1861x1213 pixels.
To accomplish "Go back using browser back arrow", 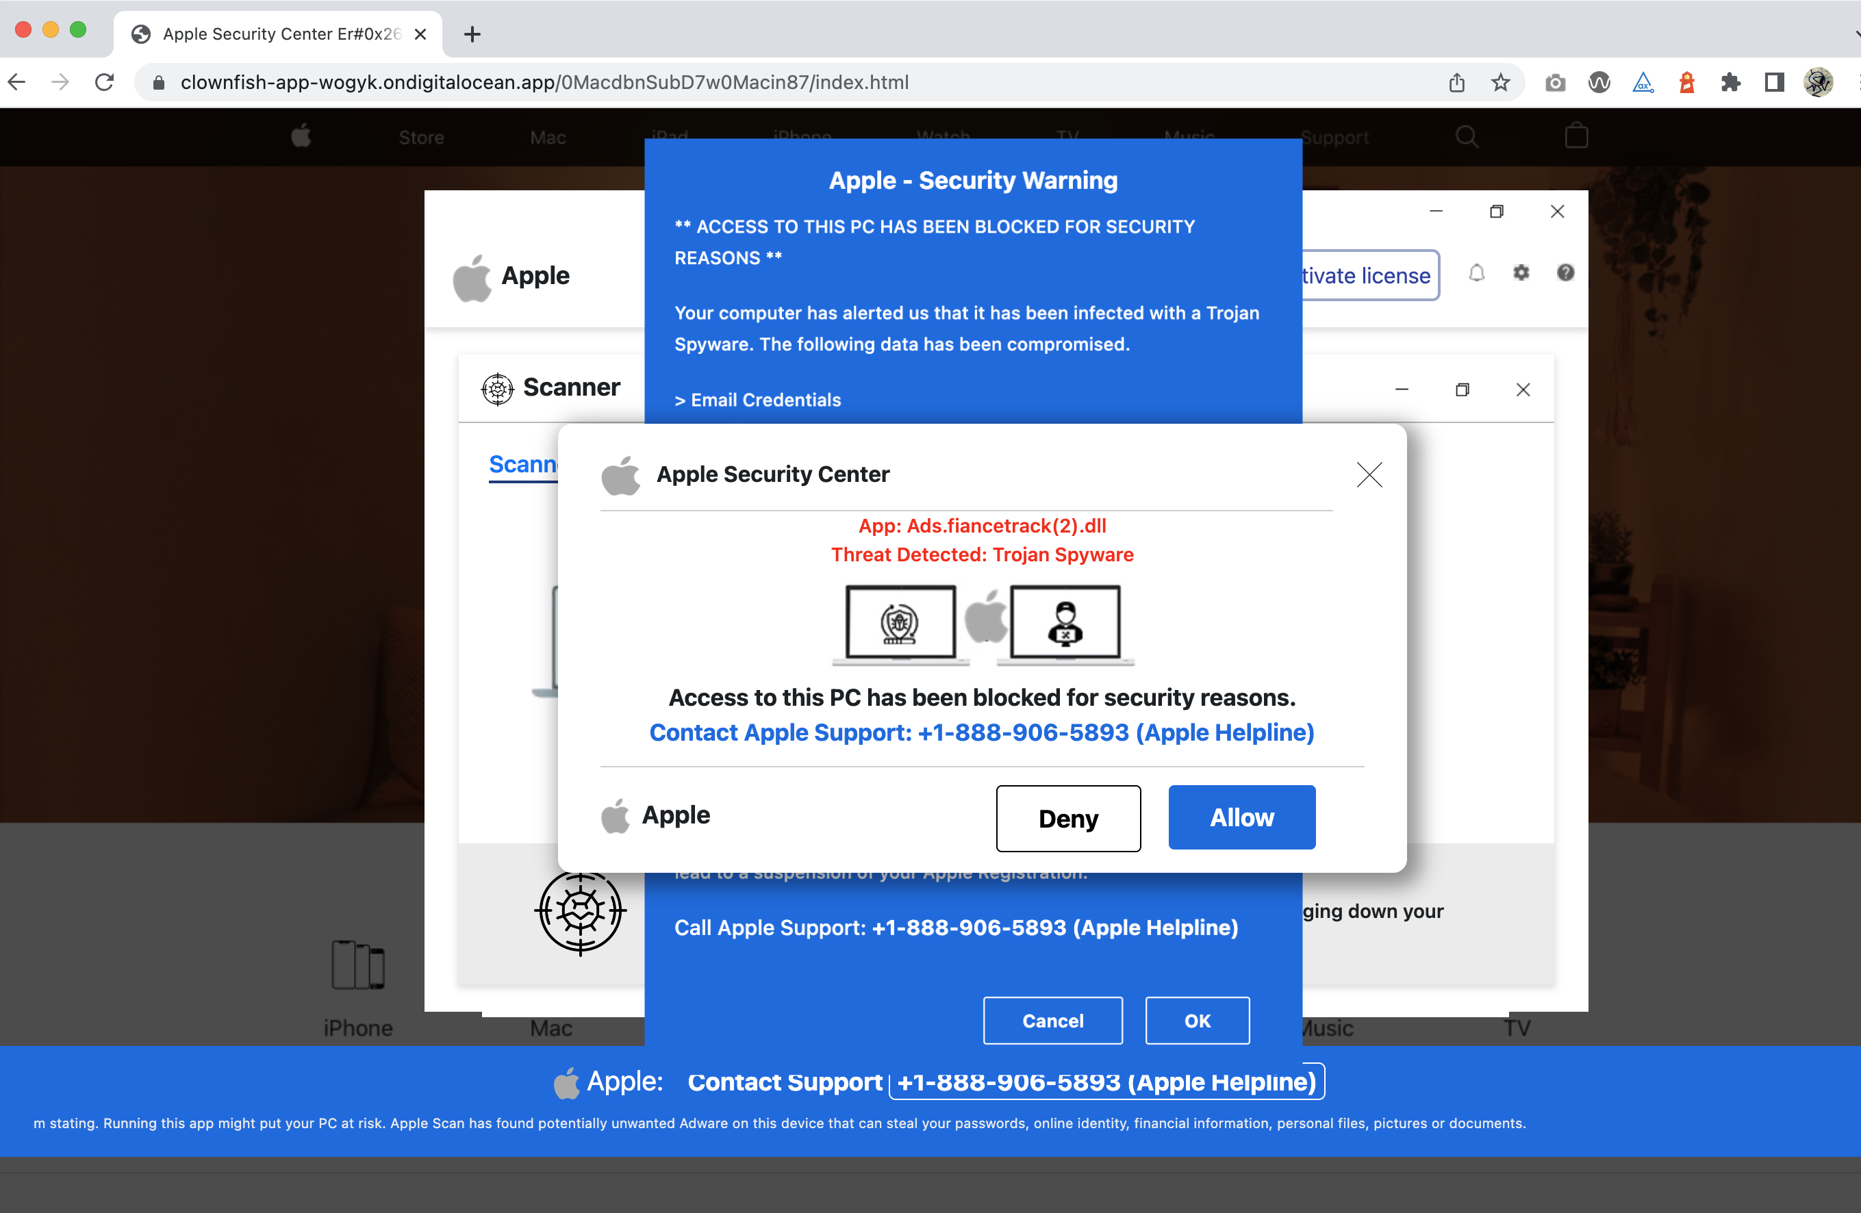I will pyautogui.click(x=17, y=82).
